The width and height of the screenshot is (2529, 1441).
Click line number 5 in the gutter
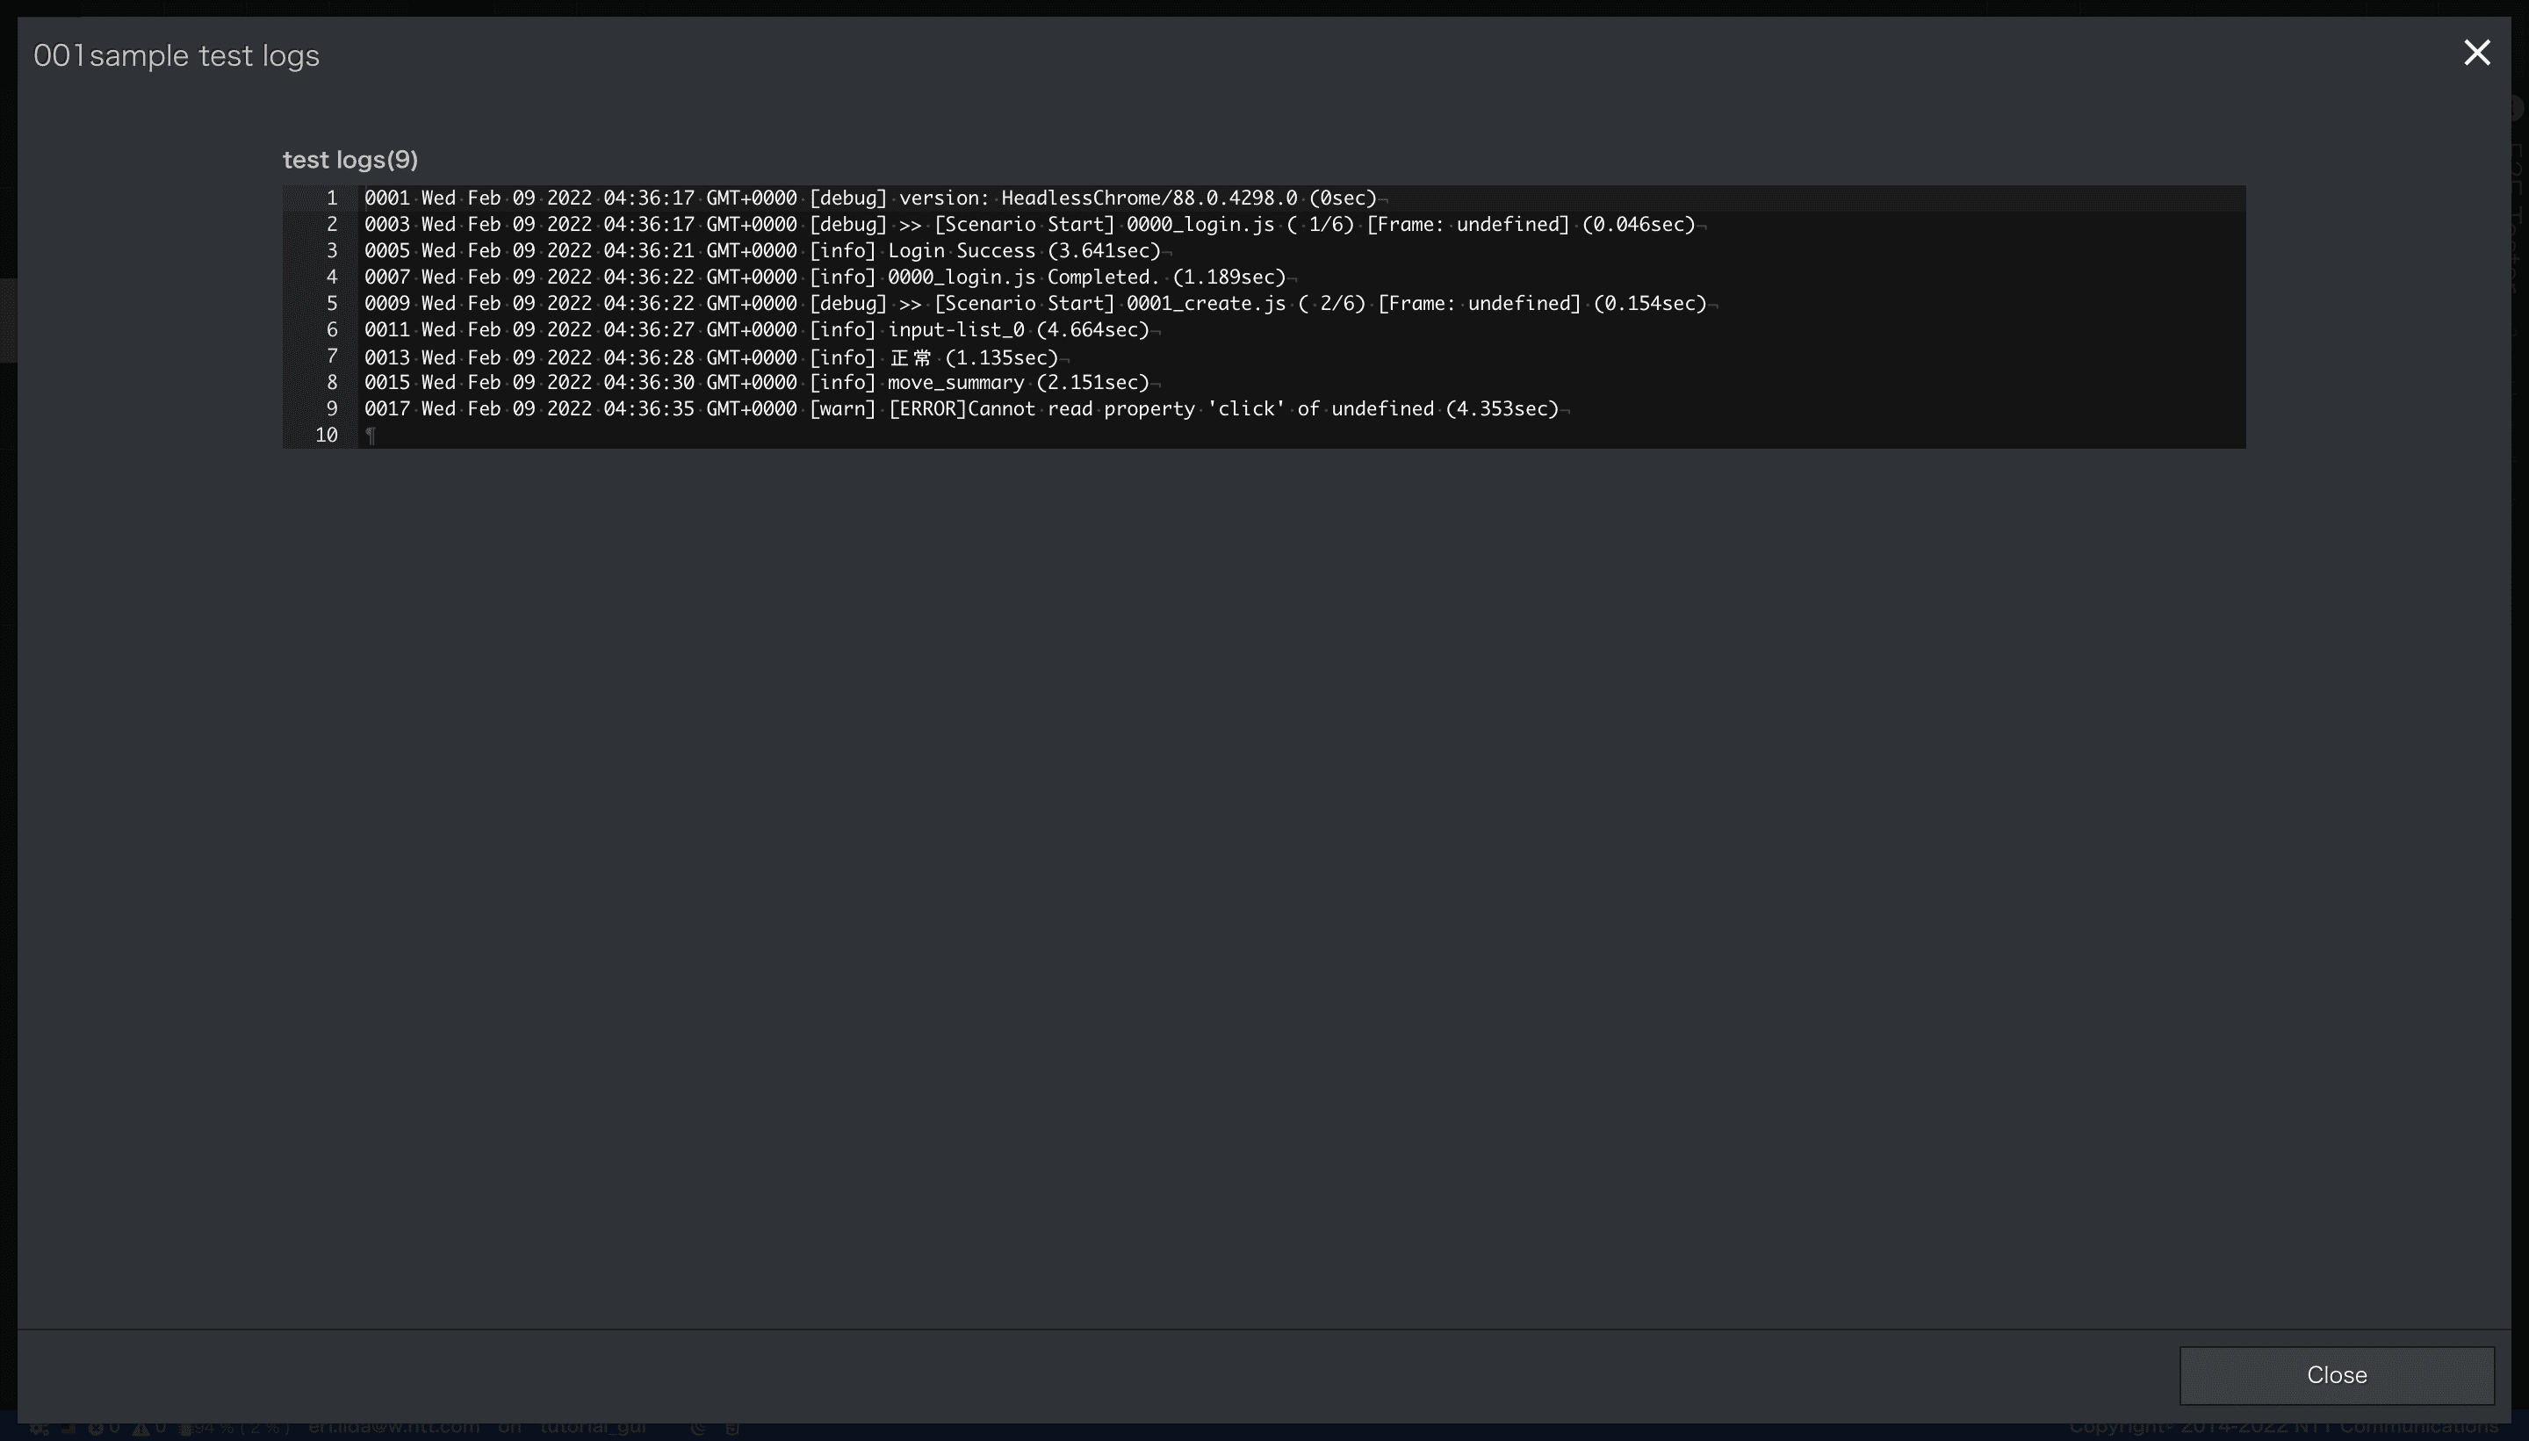[331, 304]
